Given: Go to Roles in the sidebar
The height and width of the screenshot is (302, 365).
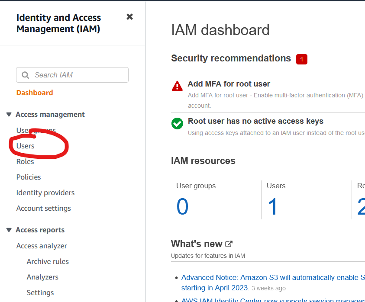Looking at the screenshot, I should pyautogui.click(x=25, y=161).
